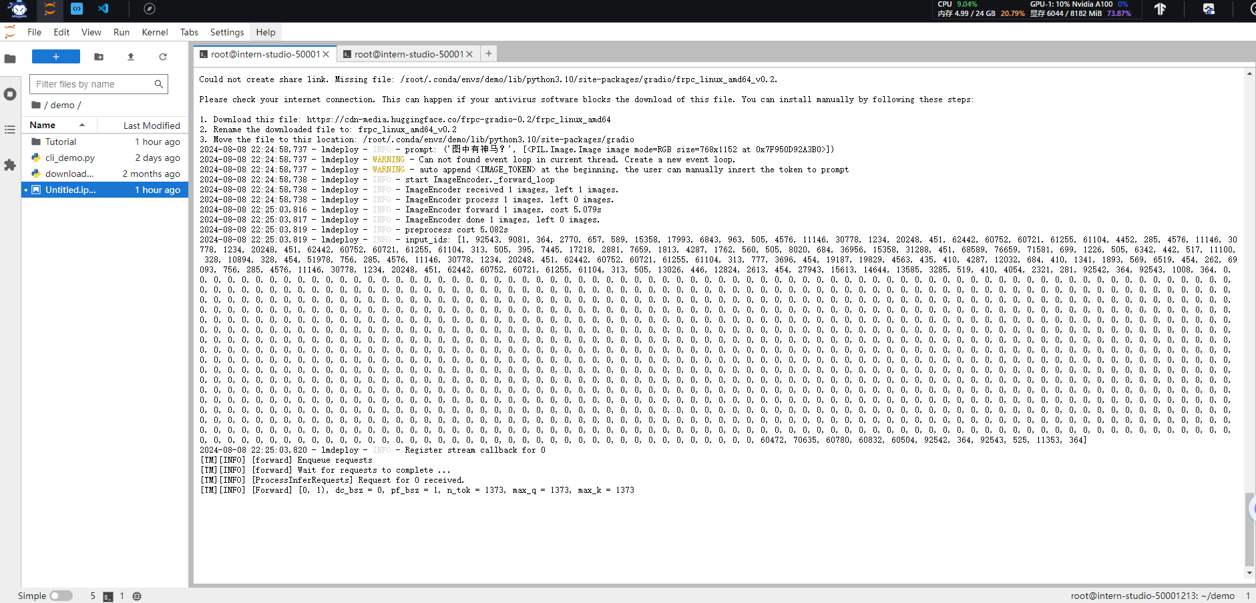Click the terminal scrollbar down arrow
Image resolution: width=1256 pixels, height=603 pixels.
[x=1249, y=573]
